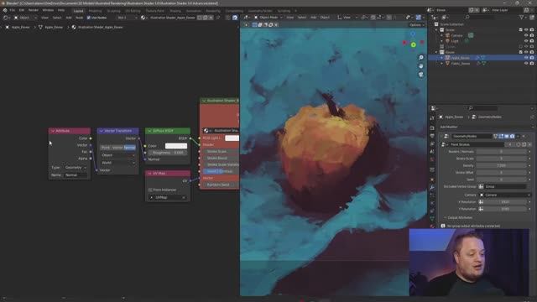Select Normal type in Vector Transform node
Screen dimensions: 537x302
pos(129,148)
